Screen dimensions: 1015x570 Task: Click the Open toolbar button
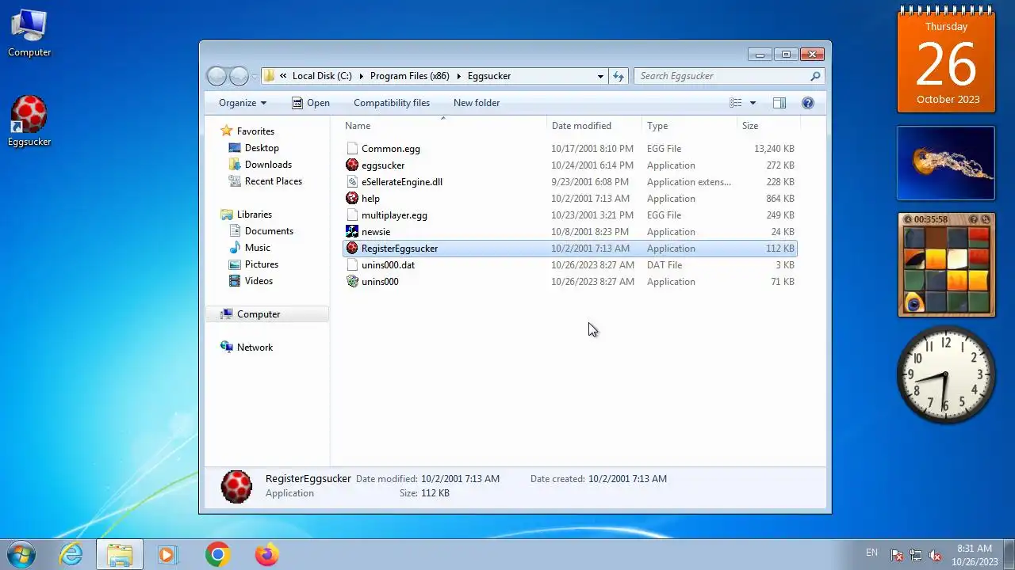click(310, 103)
